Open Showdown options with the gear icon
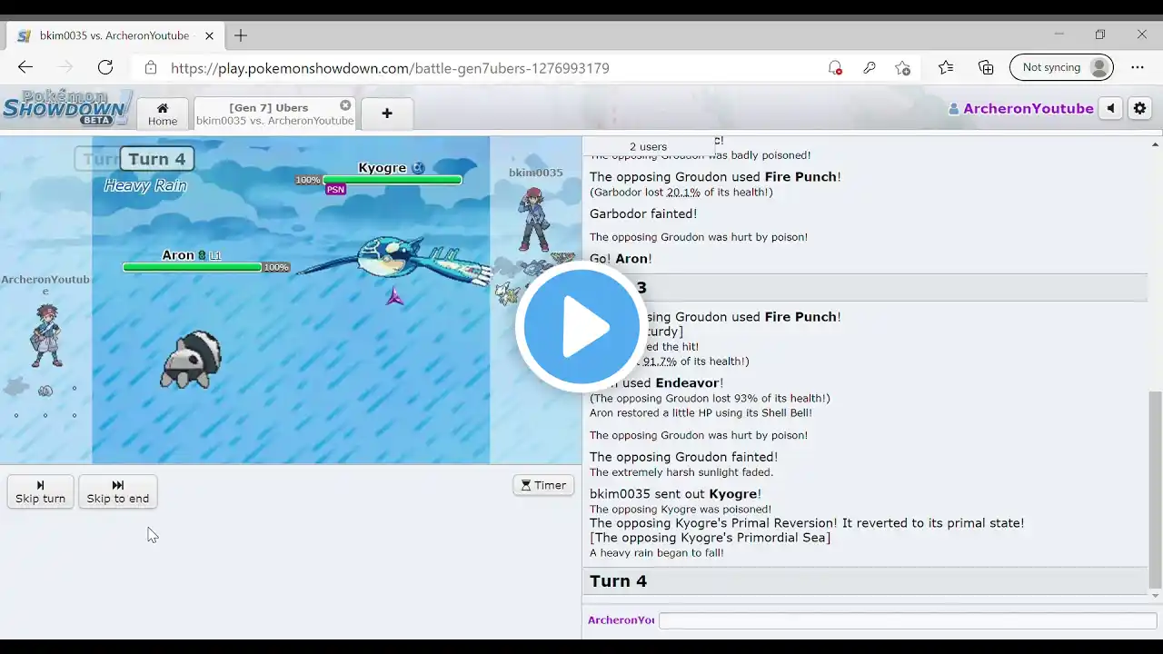This screenshot has height=654, width=1163. pos(1139,108)
